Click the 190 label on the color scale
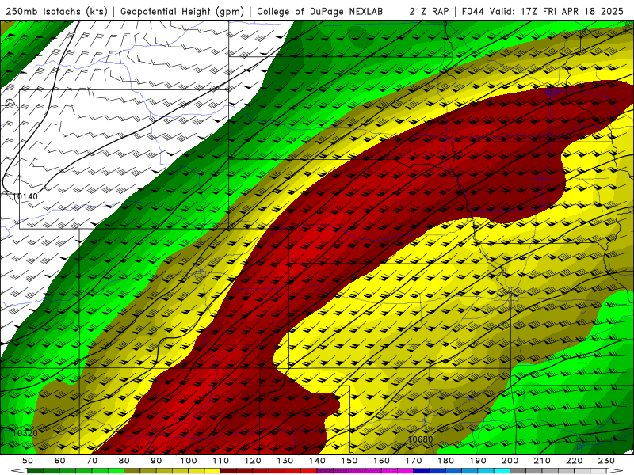The height and width of the screenshot is (475, 634). click(x=478, y=461)
